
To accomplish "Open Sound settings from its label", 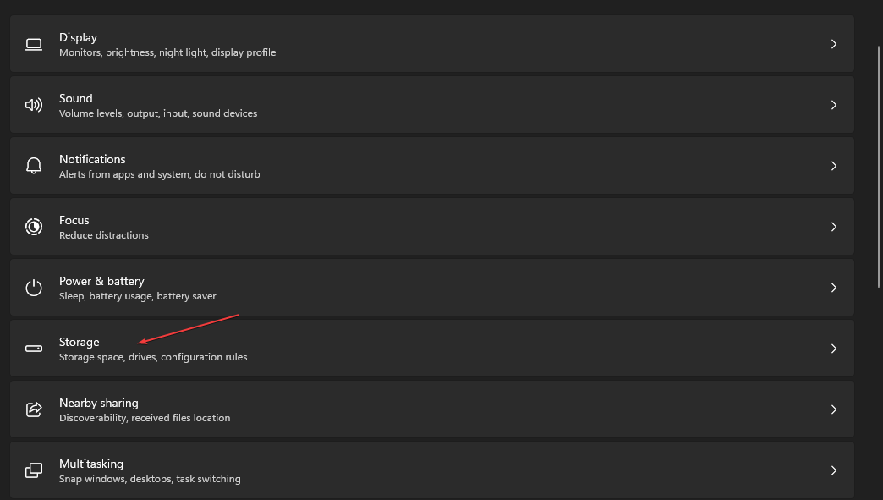I will click(75, 97).
